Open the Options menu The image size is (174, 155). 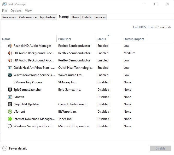(x=16, y=11)
